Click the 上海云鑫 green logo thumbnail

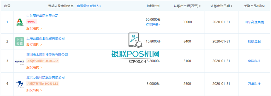pyautogui.click(x=20, y=41)
